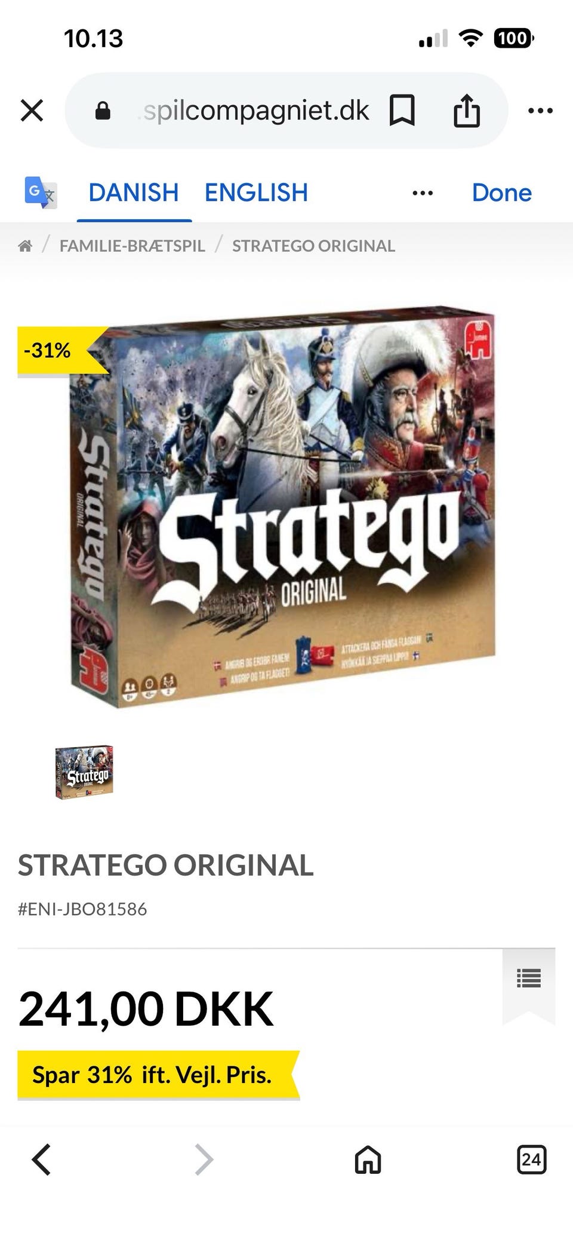Open browser more options (three dots)

coord(541,111)
